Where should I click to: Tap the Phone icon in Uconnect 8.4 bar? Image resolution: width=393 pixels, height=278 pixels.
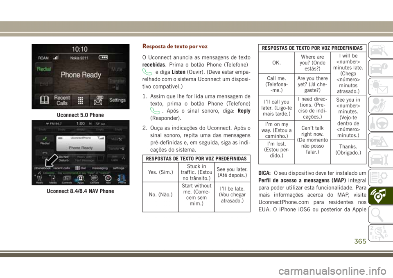click(x=122, y=179)
